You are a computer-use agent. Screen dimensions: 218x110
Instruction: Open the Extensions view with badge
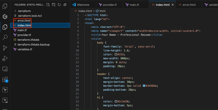[x=5, y=79]
